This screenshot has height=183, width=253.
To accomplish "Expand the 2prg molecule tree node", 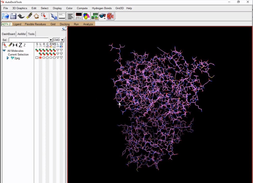I will point(7,58).
